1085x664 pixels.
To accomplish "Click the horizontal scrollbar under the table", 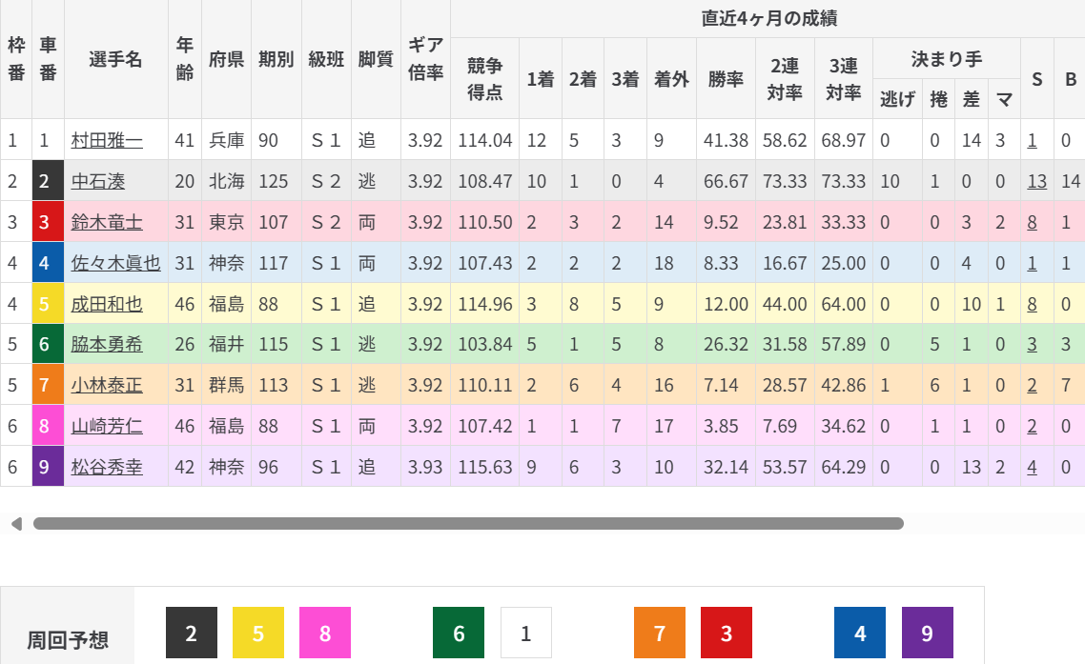I will click(467, 524).
